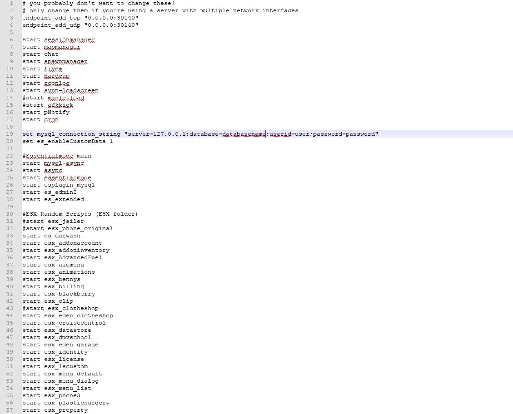Click on 'cron' resource name
This screenshot has height=414, width=513.
click(51, 119)
